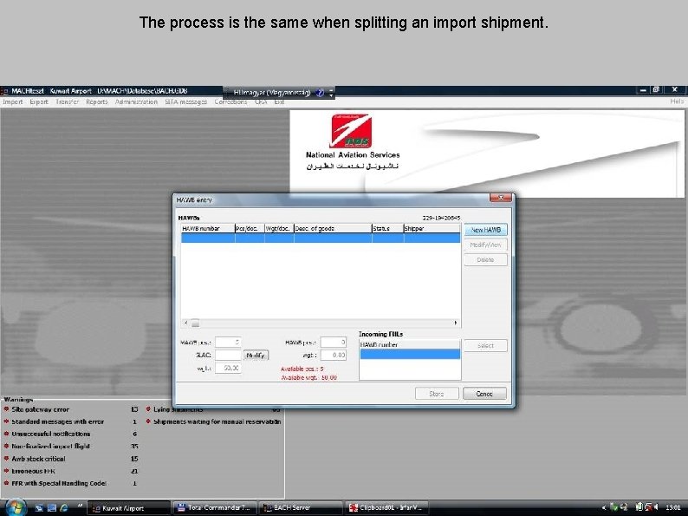Click red bullet icon beside Awb stock critical

(x=6, y=458)
